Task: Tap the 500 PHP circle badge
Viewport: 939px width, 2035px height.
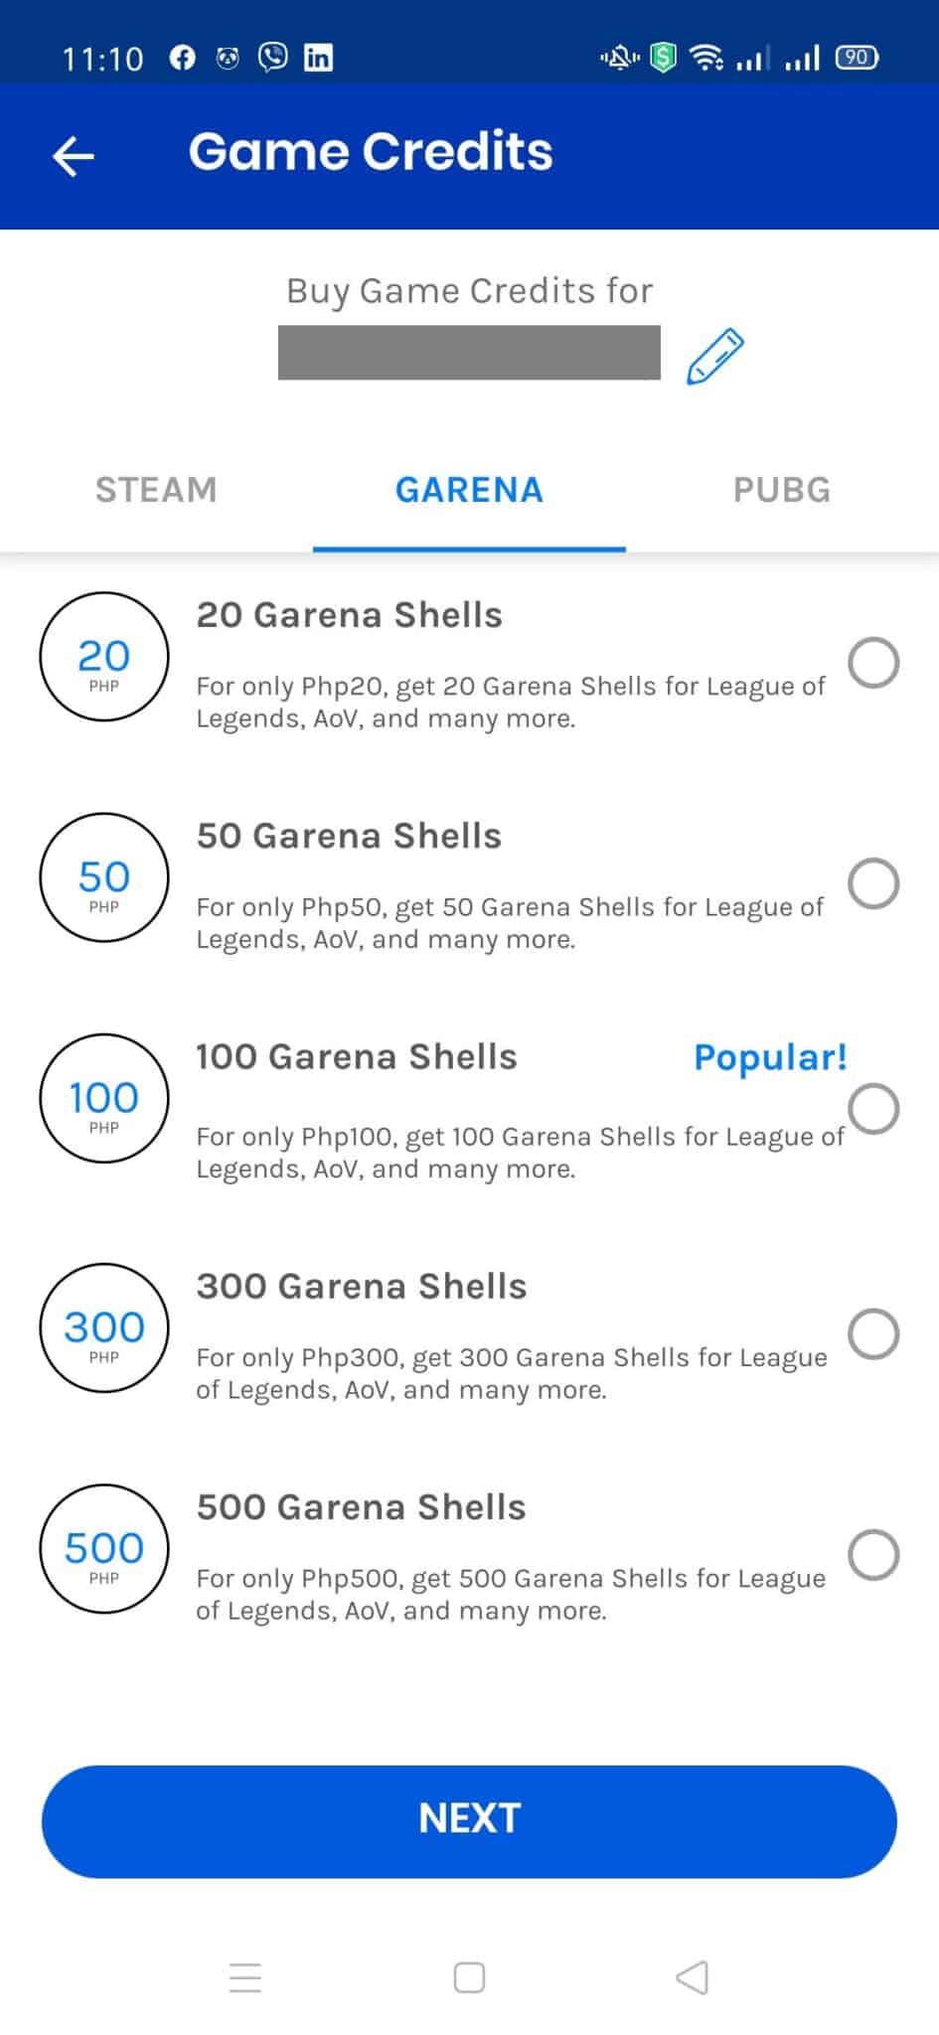Action: click(104, 1548)
